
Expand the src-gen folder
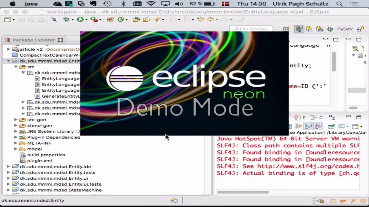[x=16, y=120]
